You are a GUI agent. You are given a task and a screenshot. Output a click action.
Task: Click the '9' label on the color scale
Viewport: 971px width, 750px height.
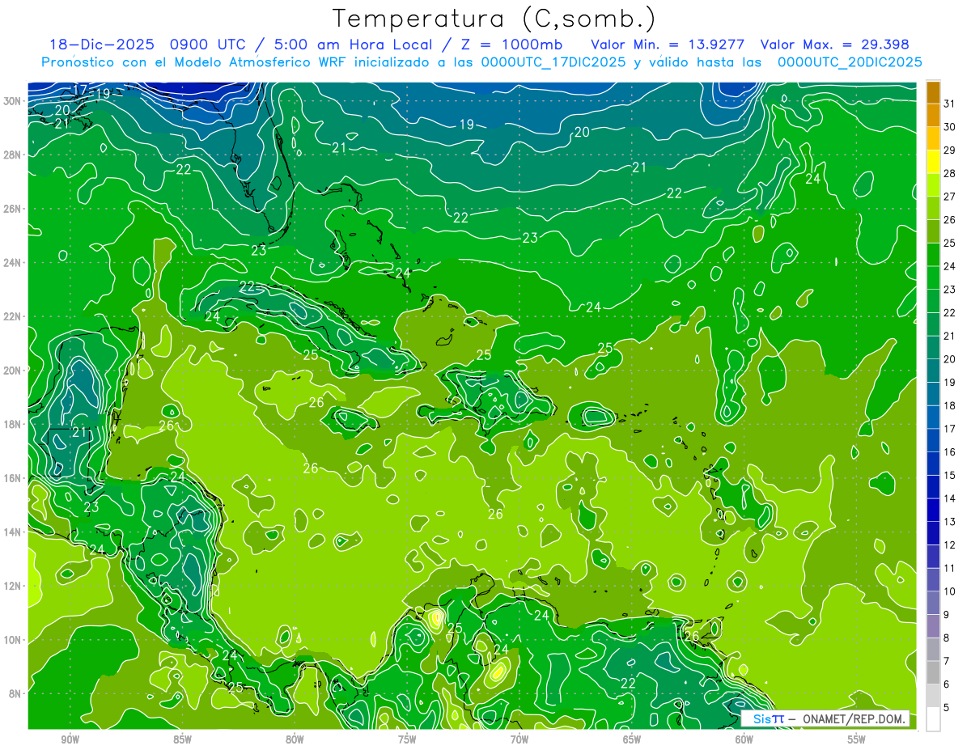(x=947, y=615)
